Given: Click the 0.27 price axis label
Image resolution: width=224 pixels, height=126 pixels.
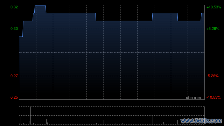Looking at the screenshot, I should [14, 76].
